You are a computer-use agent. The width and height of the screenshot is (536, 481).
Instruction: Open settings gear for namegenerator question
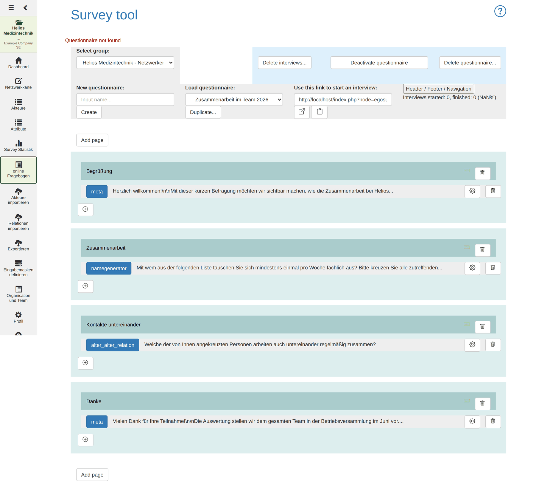[472, 268]
